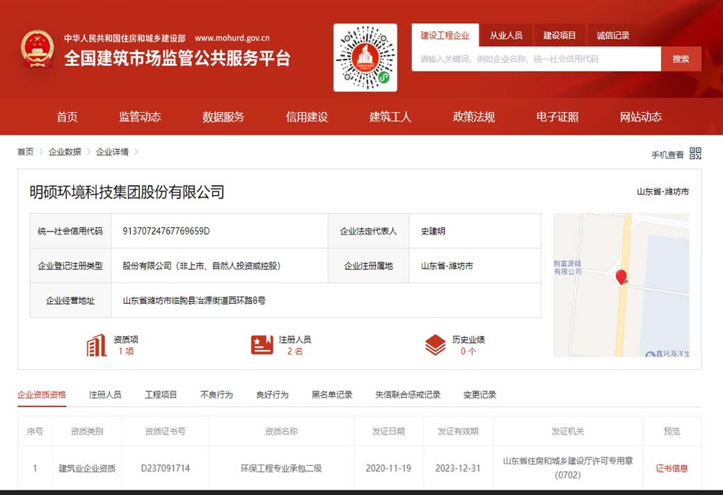Click the 发证机关 column header
Image resolution: width=723 pixels, height=495 pixels.
[568, 432]
